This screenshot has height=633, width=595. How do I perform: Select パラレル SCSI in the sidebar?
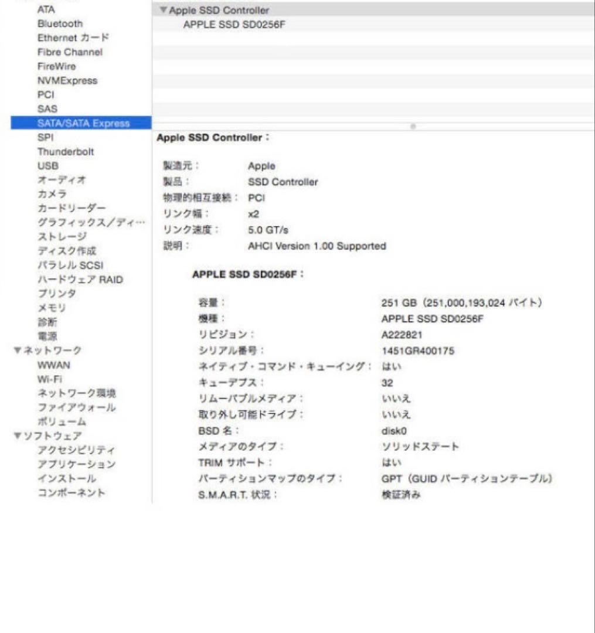71,266
